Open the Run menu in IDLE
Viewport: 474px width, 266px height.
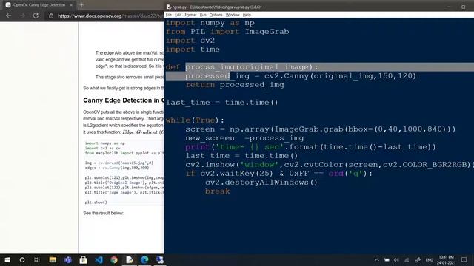point(203,15)
